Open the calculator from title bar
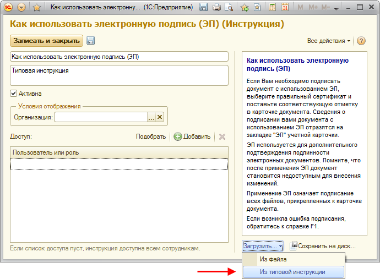 (x=272, y=8)
